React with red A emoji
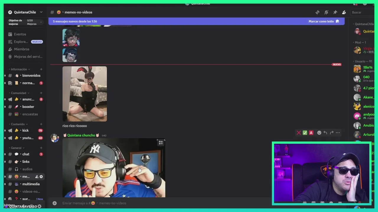Image resolution: width=378 pixels, height=212 pixels. pyautogui.click(x=311, y=133)
